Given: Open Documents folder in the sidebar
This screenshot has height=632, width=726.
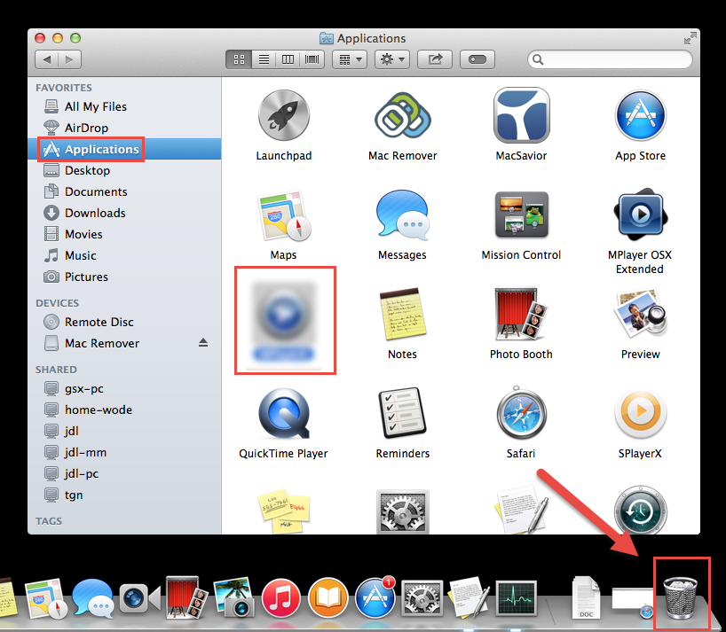Looking at the screenshot, I should click(x=124, y=191).
